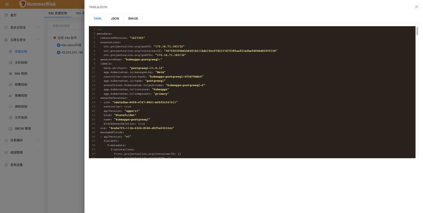
Task: Click the managedFields key on line 25
Action: point(112,132)
